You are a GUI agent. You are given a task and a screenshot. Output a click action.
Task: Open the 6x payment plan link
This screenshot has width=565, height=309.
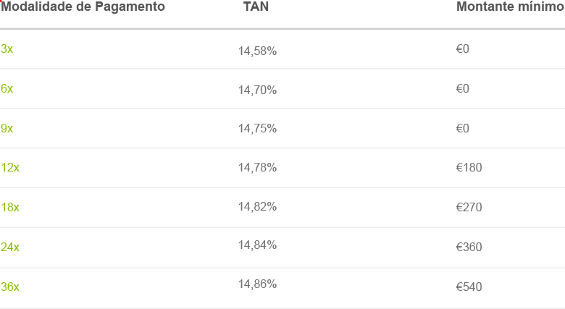point(7,89)
